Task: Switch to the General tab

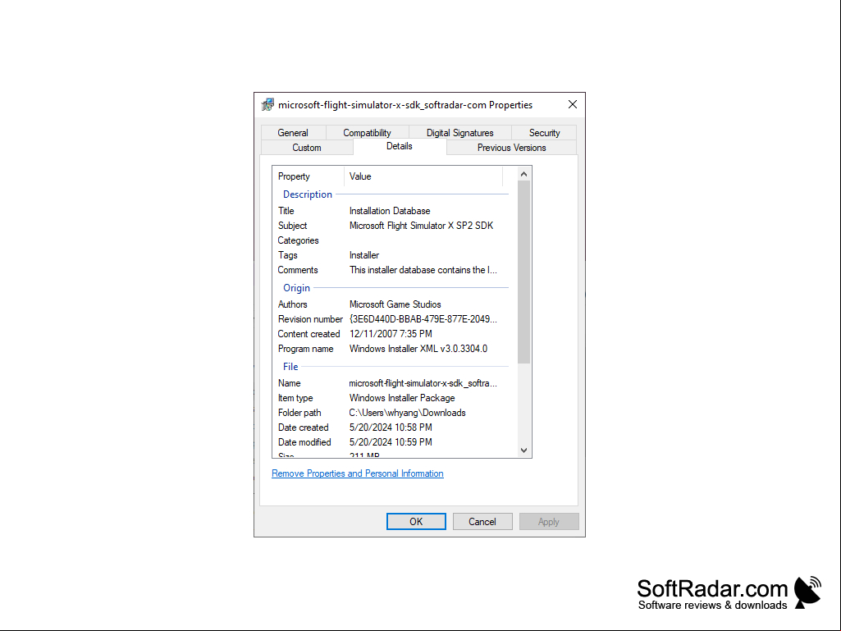Action: pyautogui.click(x=293, y=133)
